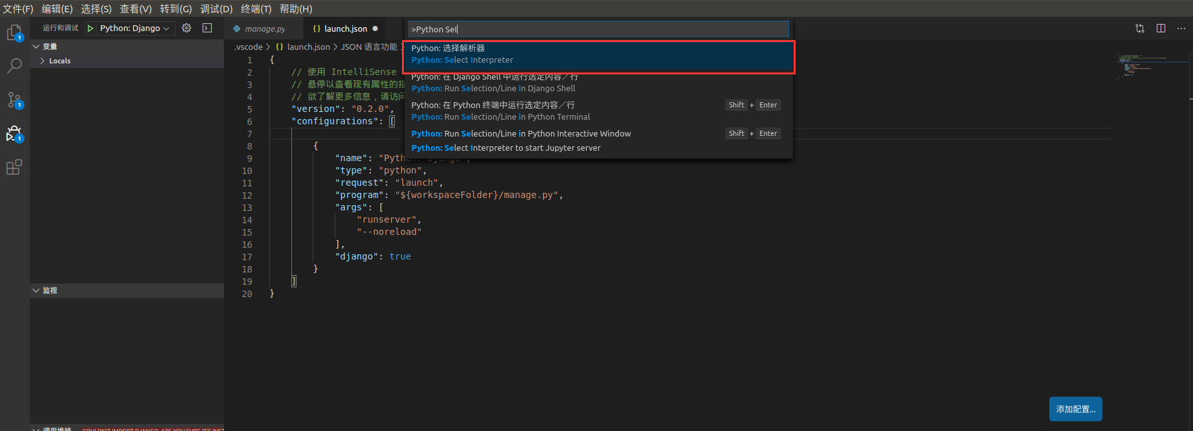Open the .vscode breadcrumb
Screen dimensions: 1193x431
coord(249,47)
